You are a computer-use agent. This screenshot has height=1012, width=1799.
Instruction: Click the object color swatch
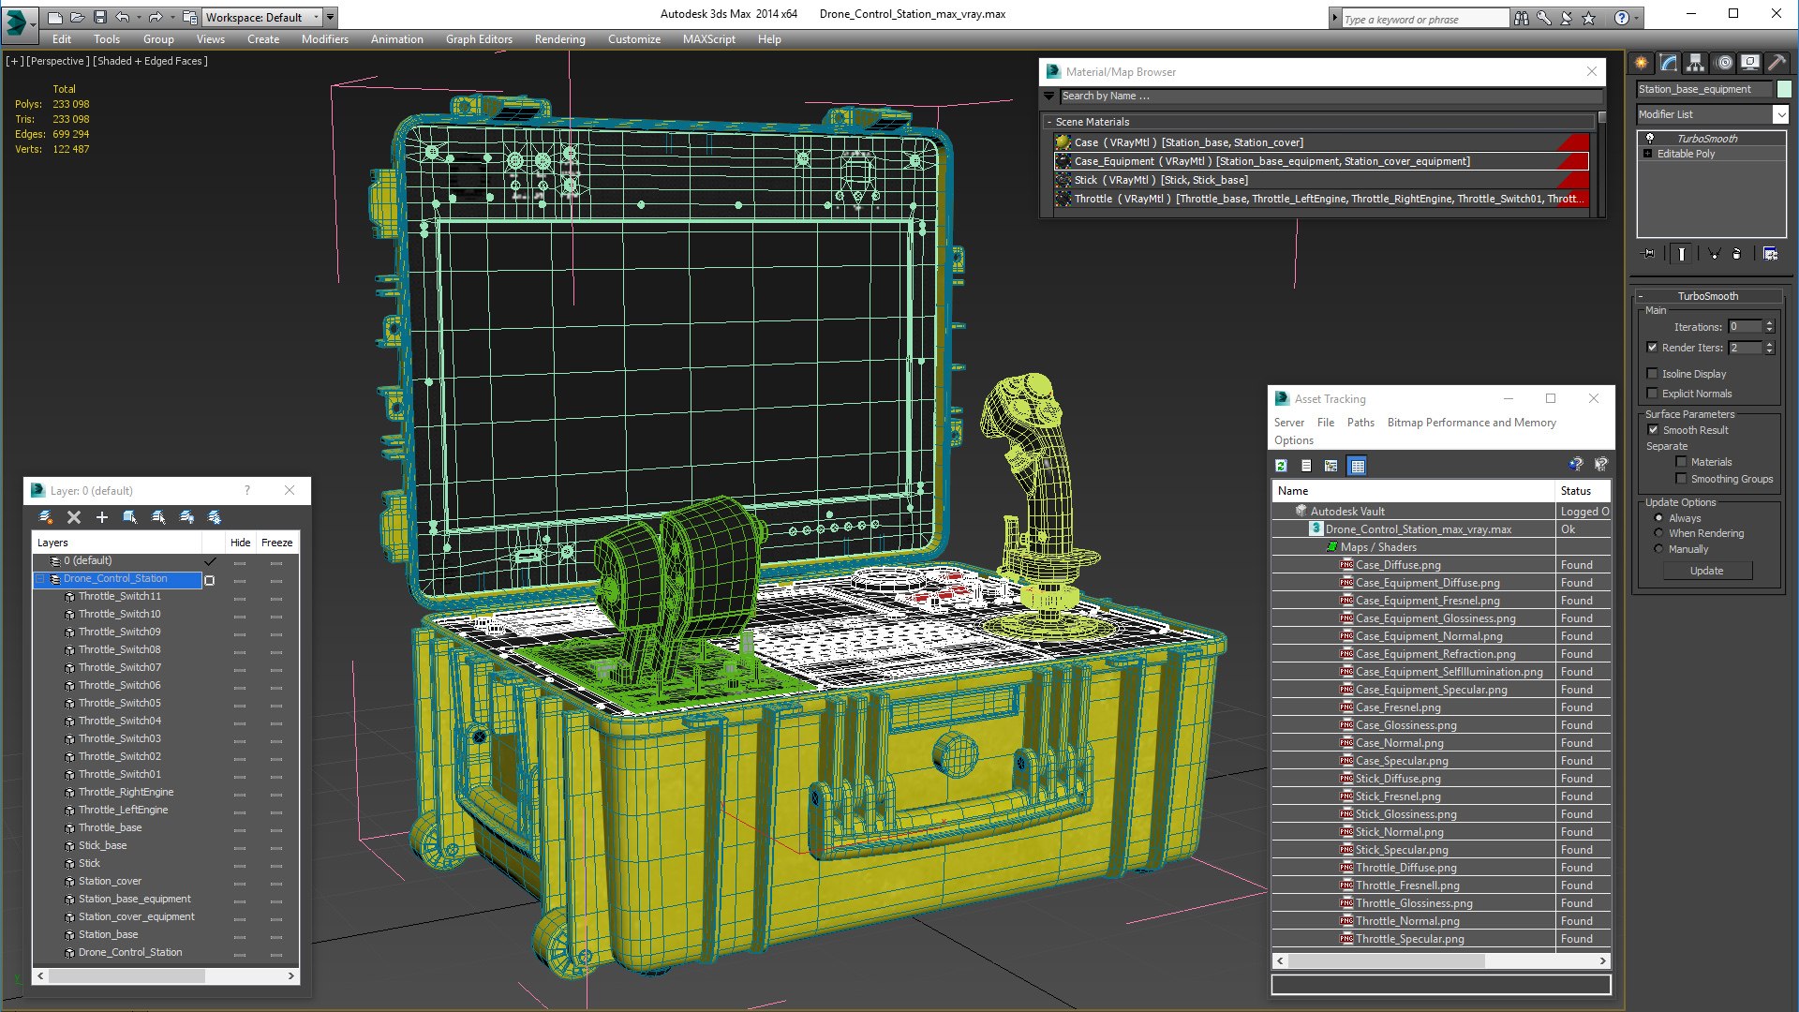click(1784, 89)
